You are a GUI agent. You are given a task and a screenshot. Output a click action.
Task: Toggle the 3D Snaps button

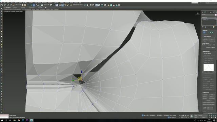tap(60, 5)
